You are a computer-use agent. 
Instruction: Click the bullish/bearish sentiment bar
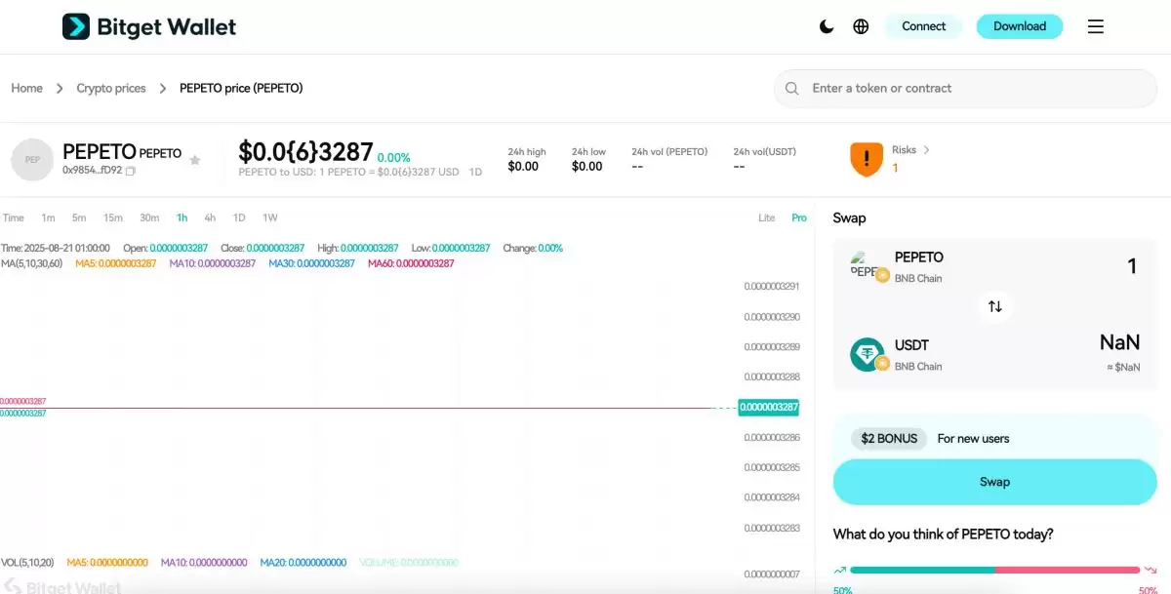pyautogui.click(x=994, y=570)
